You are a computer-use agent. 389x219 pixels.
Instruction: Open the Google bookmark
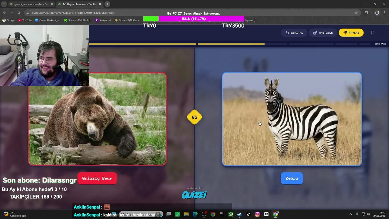(9, 20)
